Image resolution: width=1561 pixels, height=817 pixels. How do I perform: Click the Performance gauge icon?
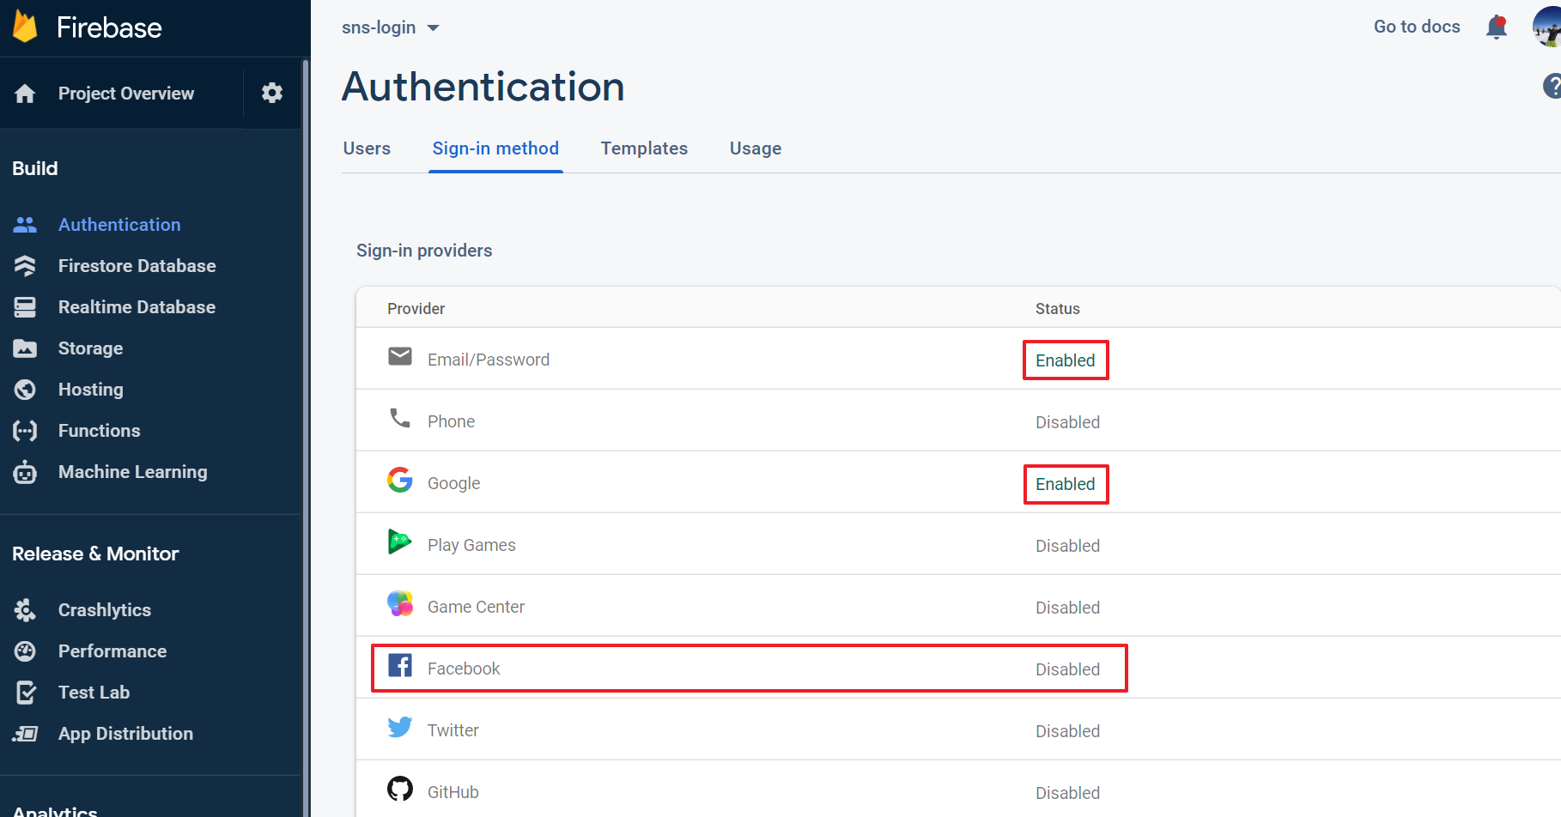(x=25, y=651)
